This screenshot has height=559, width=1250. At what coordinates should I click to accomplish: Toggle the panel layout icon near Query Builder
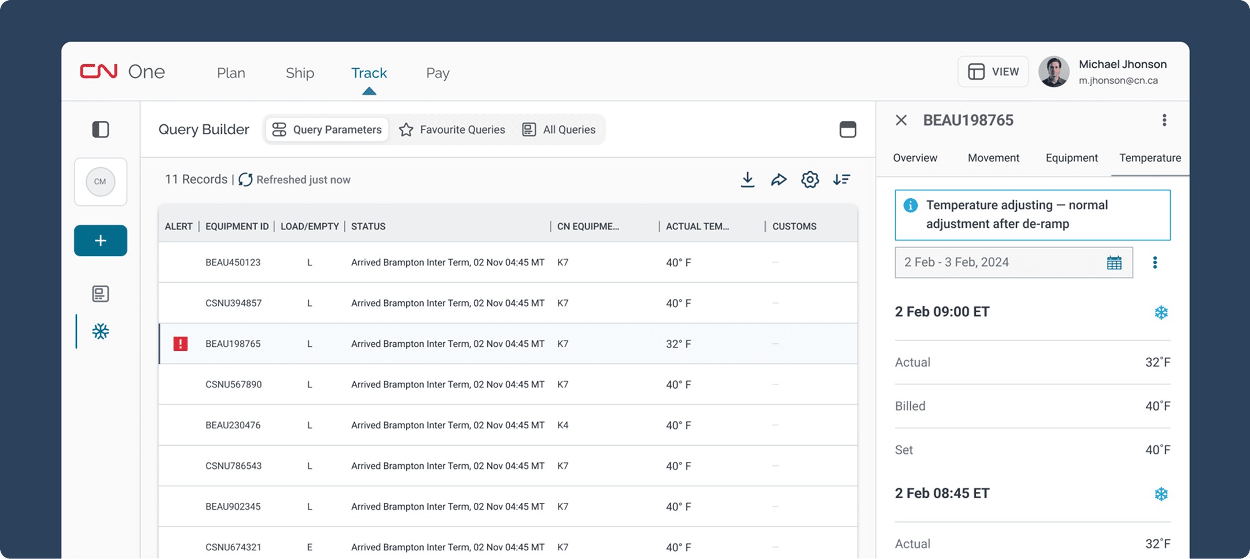(848, 129)
